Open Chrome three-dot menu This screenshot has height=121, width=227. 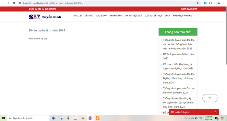coord(223,3)
